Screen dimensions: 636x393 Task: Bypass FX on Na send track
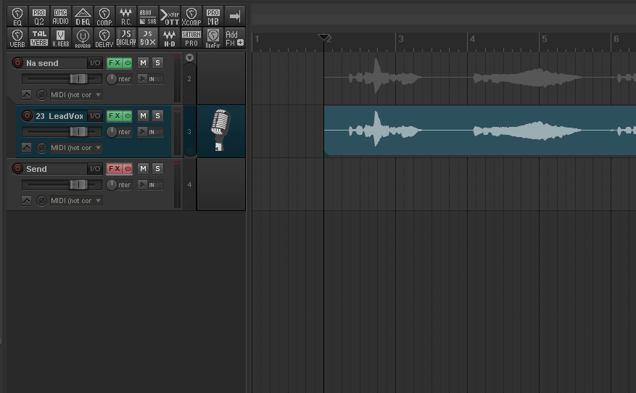[128, 63]
